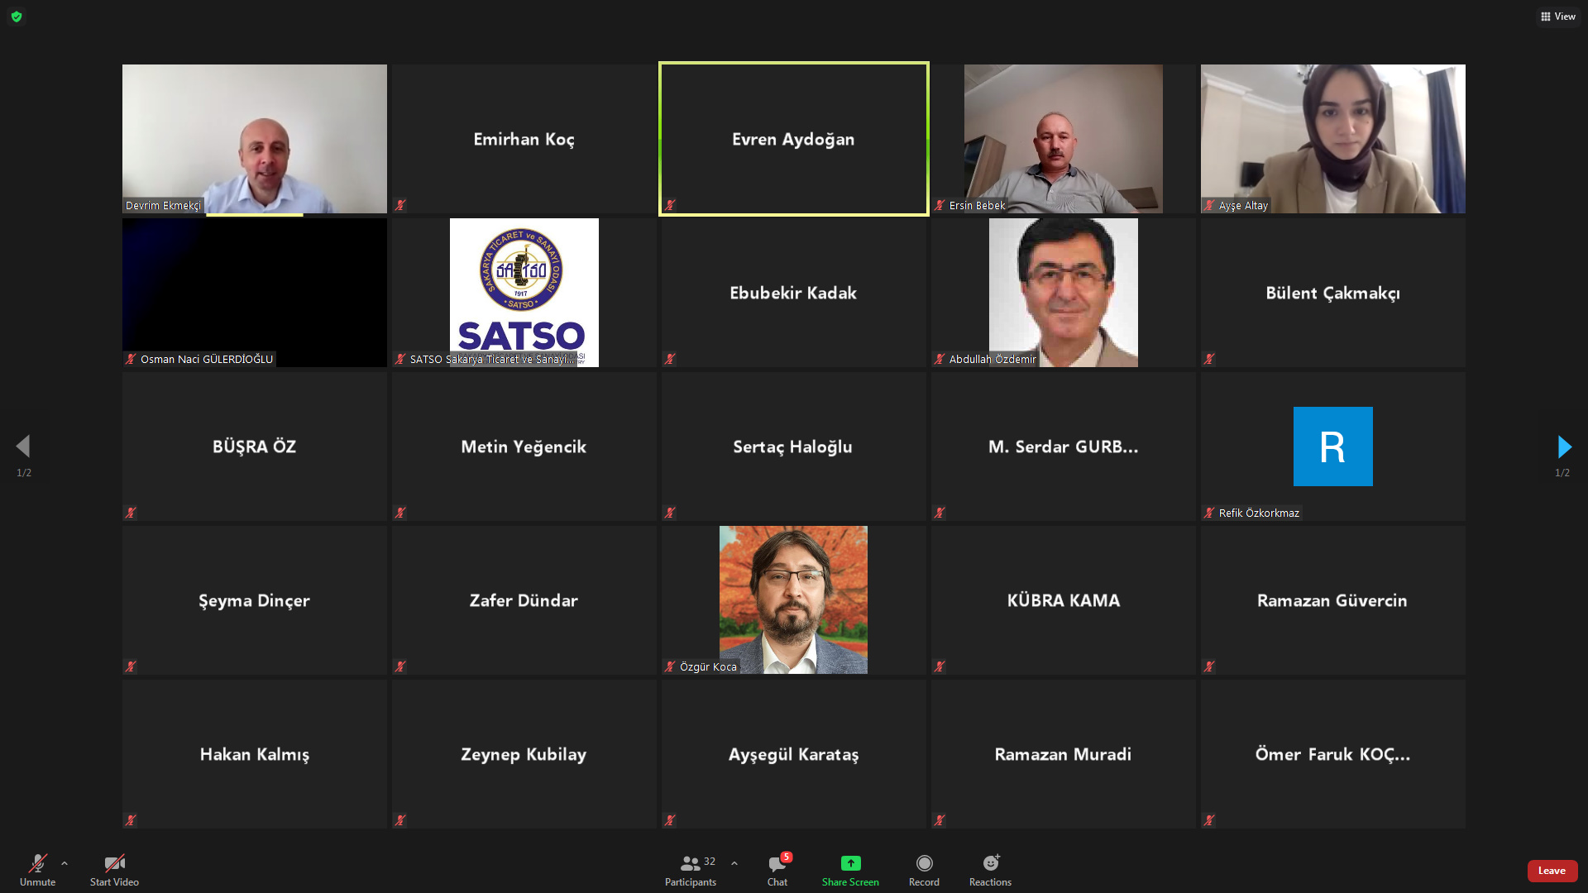Start recording with the Record button

pos(924,870)
